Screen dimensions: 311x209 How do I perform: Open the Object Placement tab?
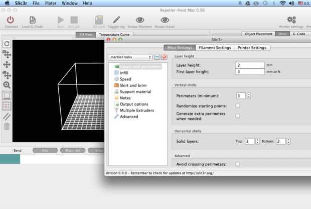[x=258, y=34]
